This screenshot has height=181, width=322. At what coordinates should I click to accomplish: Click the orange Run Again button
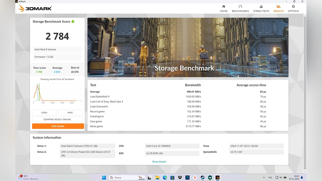coord(58,126)
